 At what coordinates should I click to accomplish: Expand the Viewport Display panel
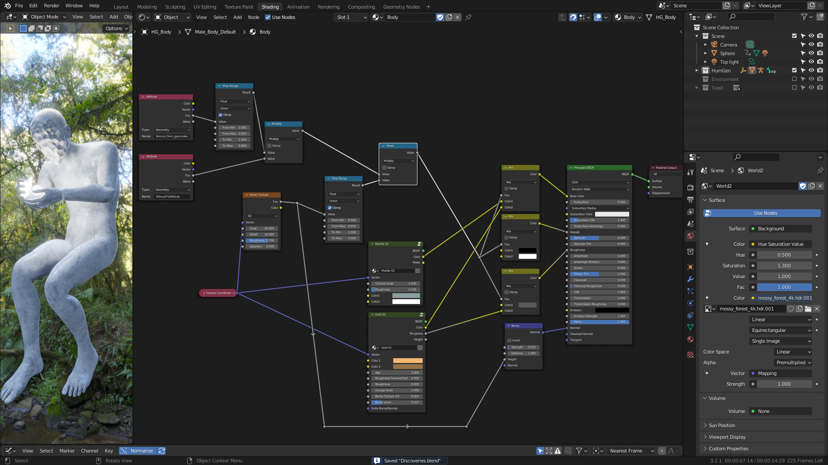727,437
